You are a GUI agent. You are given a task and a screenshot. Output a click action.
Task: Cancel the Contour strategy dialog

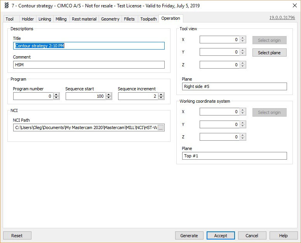[252, 236]
